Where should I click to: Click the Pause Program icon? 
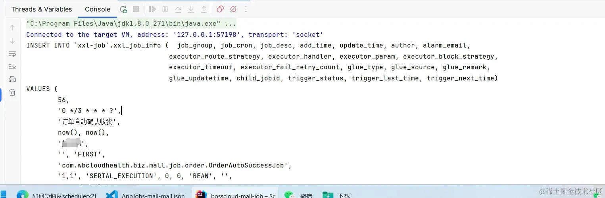(x=165, y=9)
